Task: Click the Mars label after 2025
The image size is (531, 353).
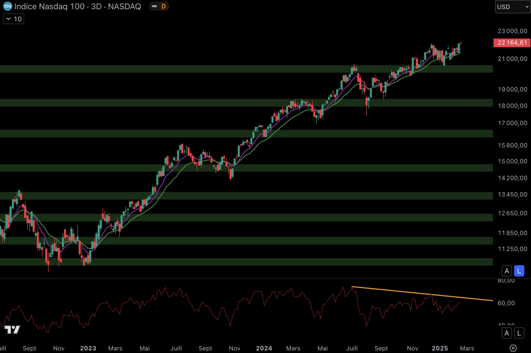Action: click(x=467, y=348)
